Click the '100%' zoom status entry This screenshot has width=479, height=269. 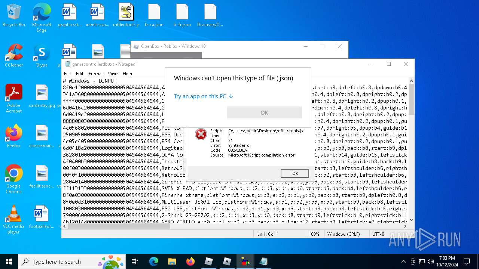tap(314, 234)
